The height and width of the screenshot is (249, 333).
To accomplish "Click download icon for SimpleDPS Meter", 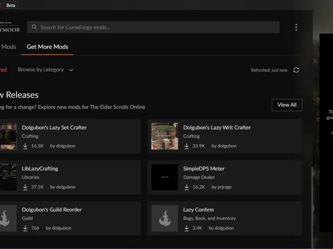I will 187,187.
